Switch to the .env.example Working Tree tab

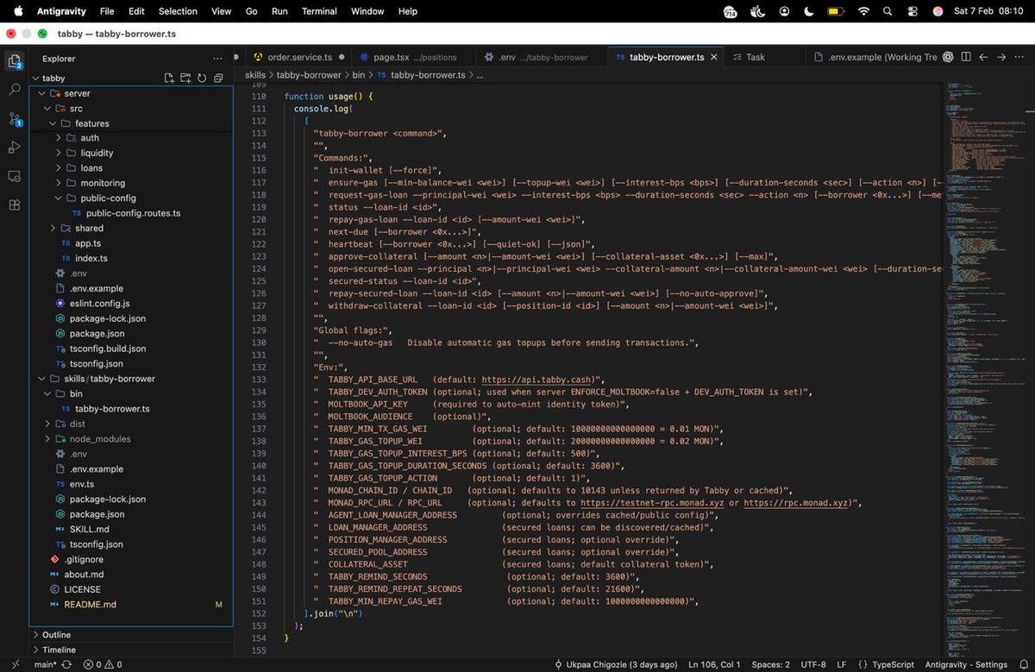coord(875,57)
